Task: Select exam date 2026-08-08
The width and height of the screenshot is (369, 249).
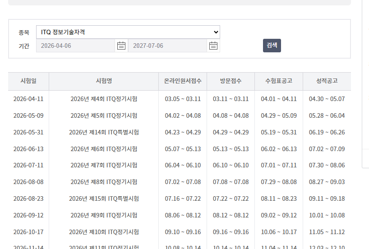Action: click(x=28, y=182)
